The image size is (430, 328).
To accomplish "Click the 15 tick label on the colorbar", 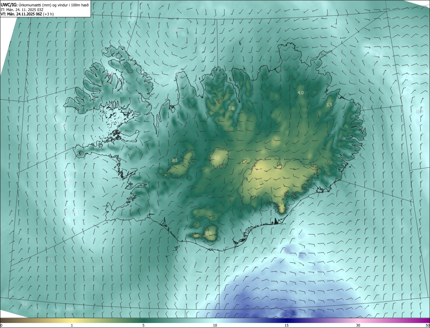I will (287, 325).
